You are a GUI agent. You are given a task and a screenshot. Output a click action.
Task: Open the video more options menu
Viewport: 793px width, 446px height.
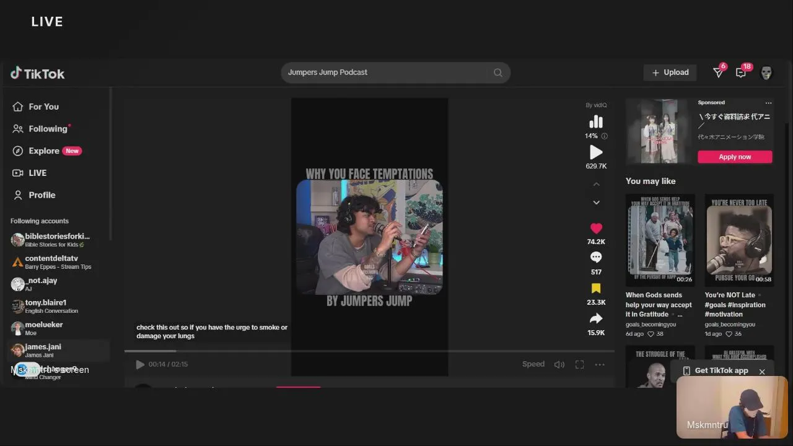coord(600,364)
